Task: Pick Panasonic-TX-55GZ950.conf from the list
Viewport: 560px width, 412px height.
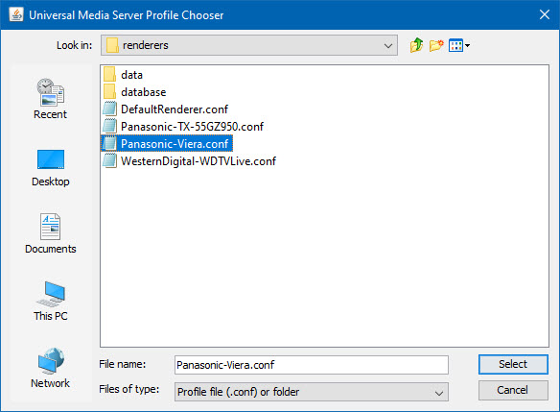Action: [x=183, y=126]
